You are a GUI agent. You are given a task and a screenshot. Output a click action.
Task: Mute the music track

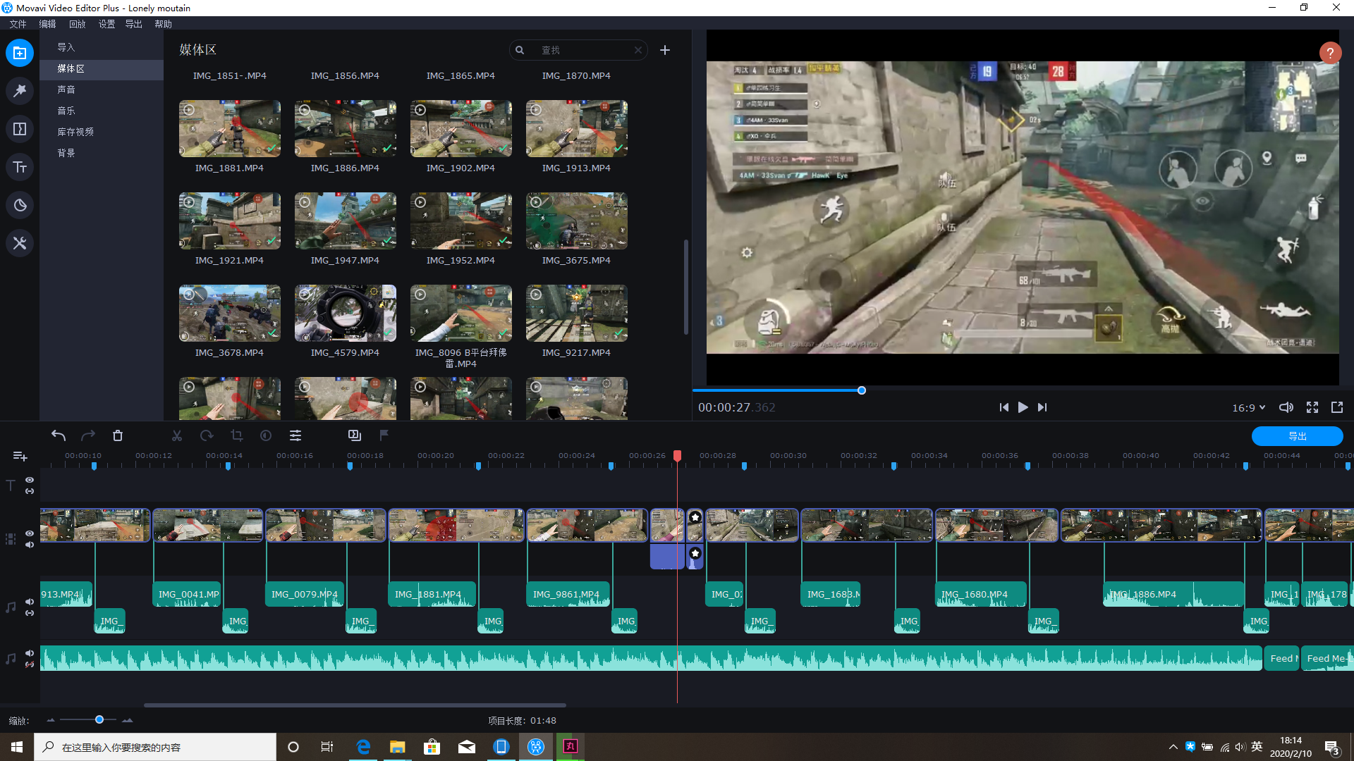click(x=30, y=653)
